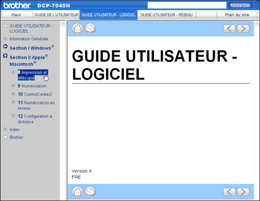Click box icon beside Brother entry

tap(5, 137)
